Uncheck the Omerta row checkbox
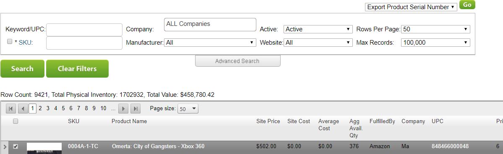This screenshot has height=154, width=503. (x=16, y=146)
